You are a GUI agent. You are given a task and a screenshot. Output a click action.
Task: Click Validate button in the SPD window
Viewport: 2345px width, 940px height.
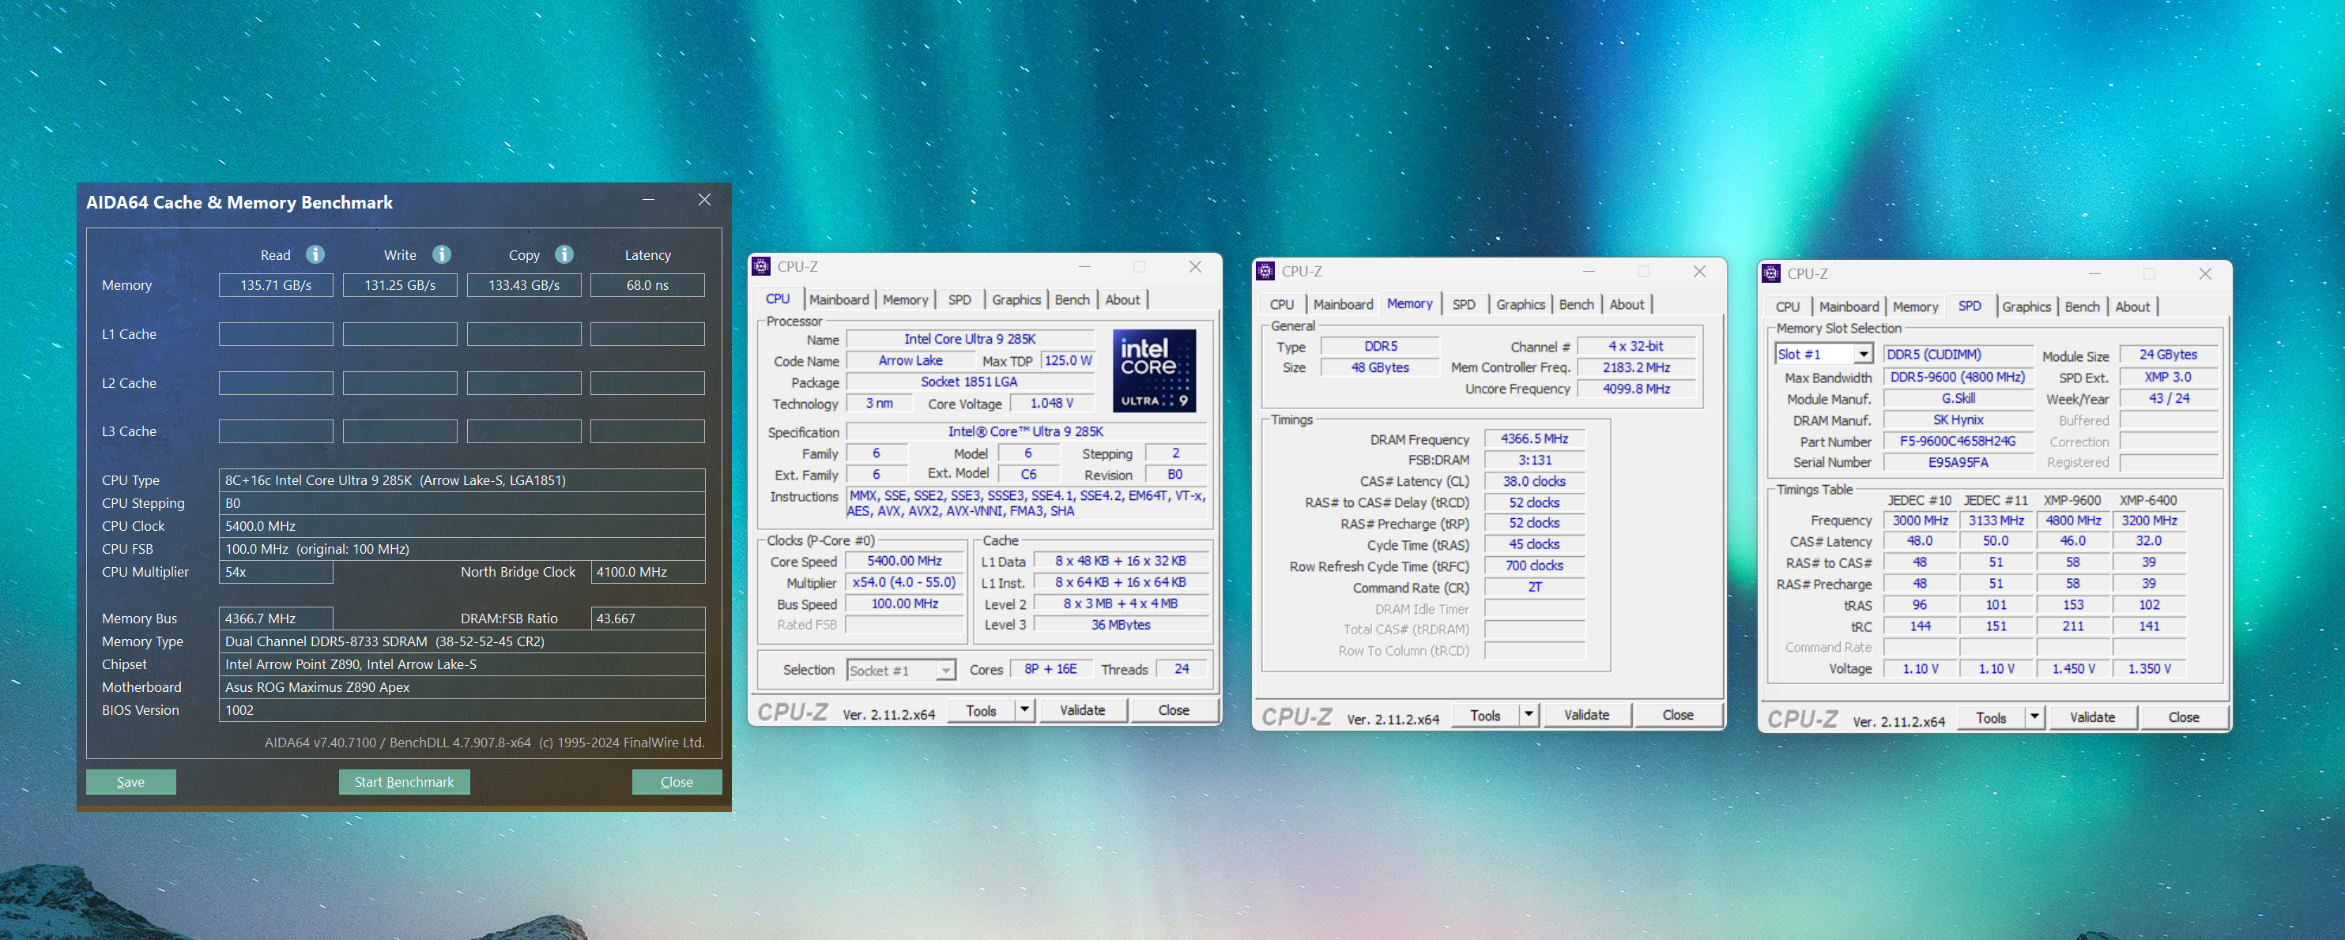pos(2092,717)
